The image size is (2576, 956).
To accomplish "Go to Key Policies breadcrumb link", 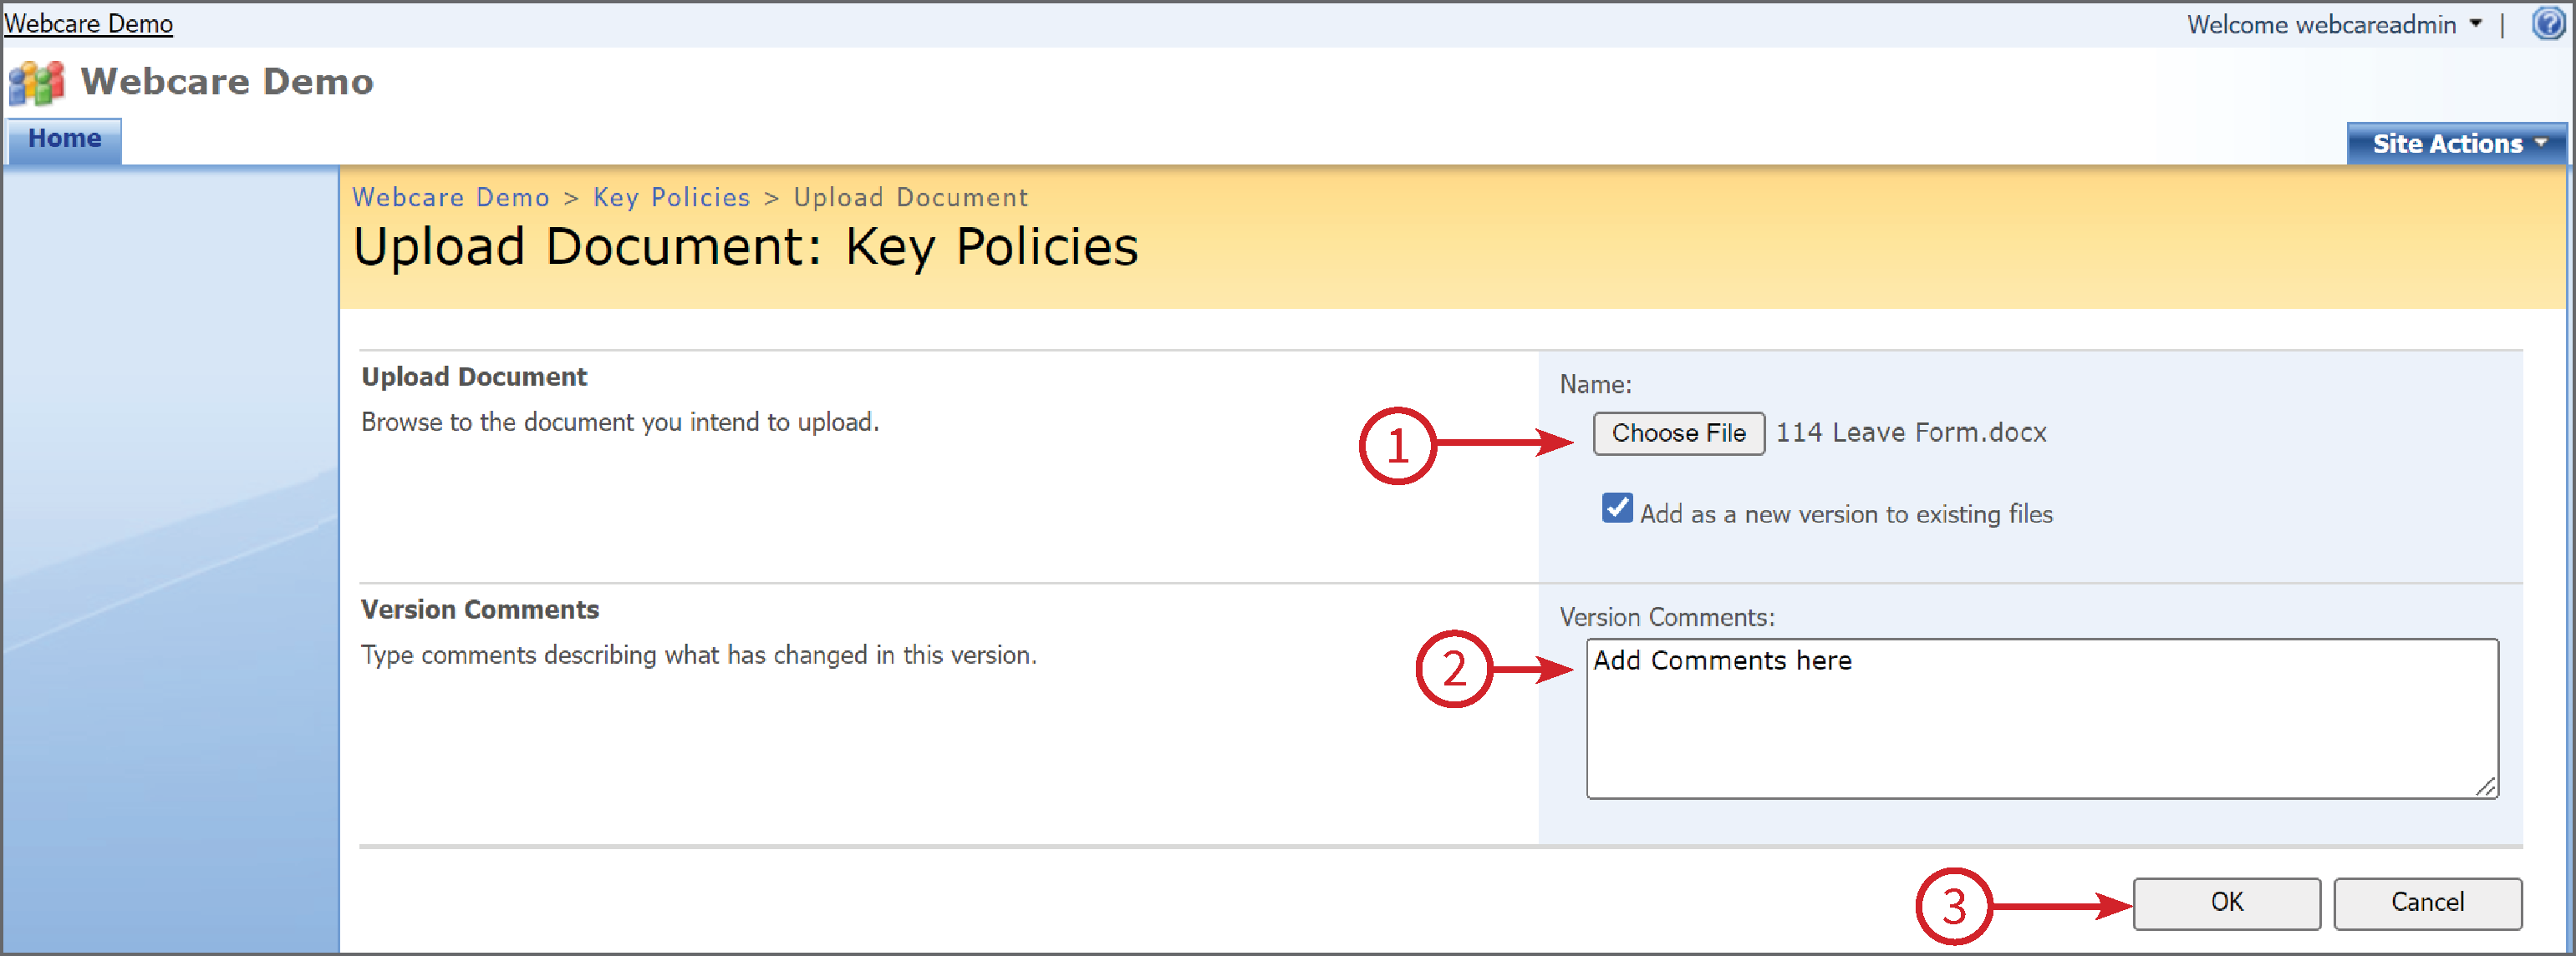I will 671,198.
